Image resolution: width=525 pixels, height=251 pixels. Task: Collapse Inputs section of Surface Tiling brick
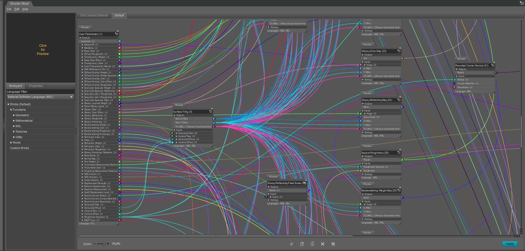coord(174,130)
